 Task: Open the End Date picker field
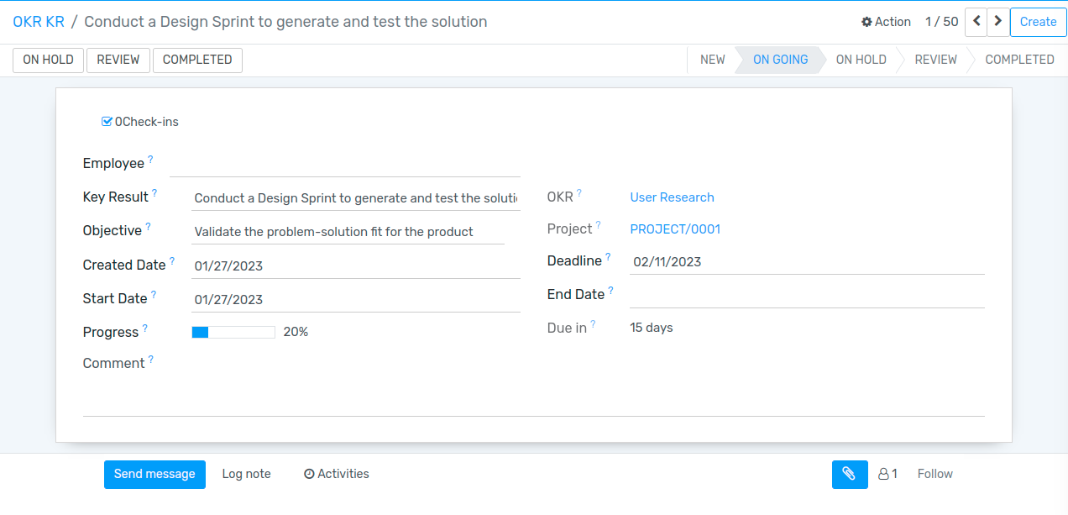[806, 295]
